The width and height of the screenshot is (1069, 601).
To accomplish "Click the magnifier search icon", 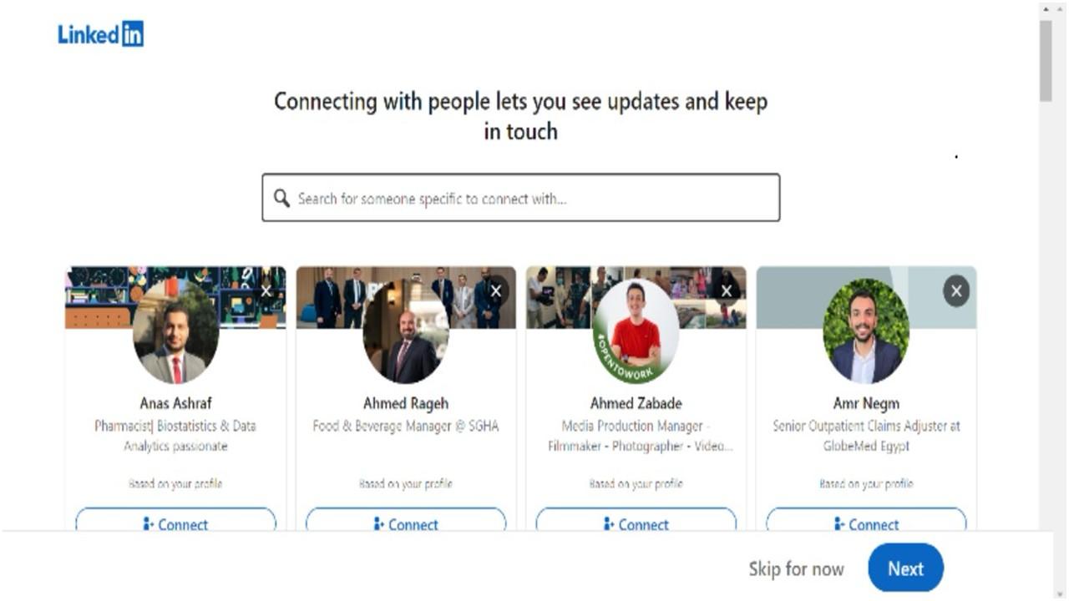I will click(282, 198).
